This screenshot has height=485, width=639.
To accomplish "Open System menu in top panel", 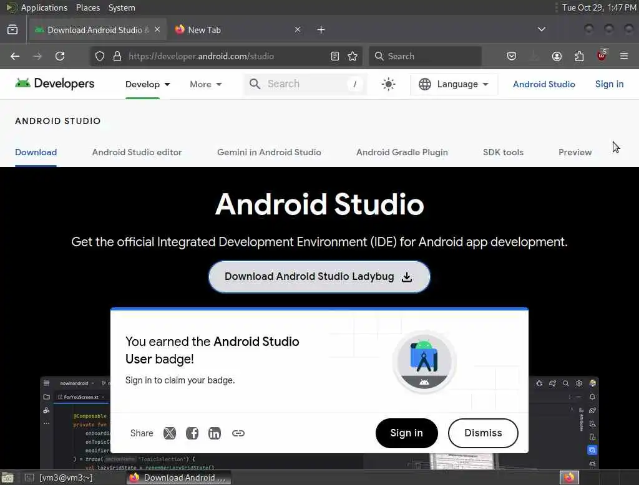I will click(x=122, y=7).
